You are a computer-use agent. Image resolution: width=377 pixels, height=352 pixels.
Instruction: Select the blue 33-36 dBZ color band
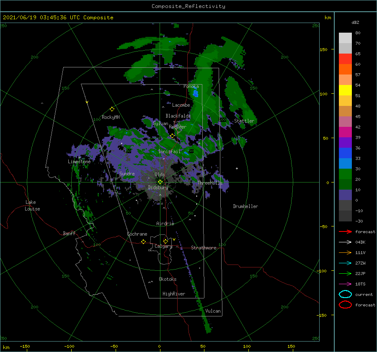(x=345, y=153)
